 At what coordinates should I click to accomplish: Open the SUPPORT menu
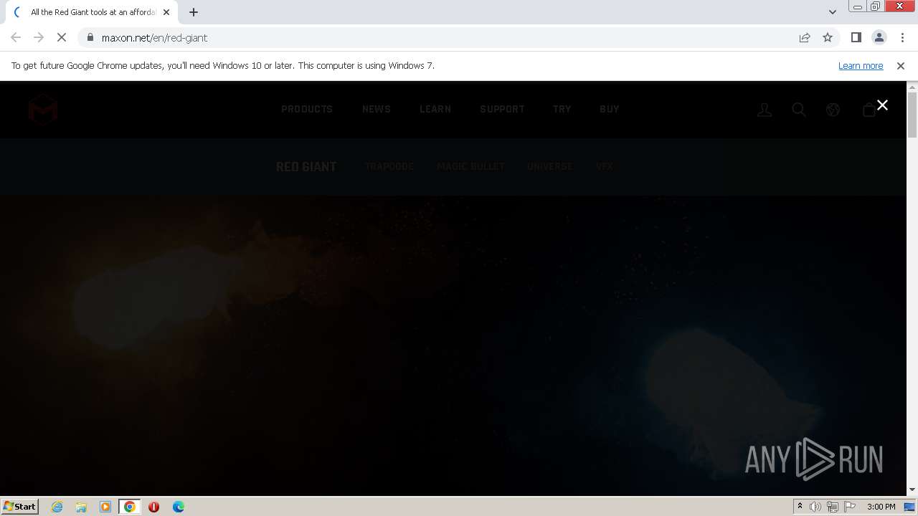pyautogui.click(x=502, y=109)
